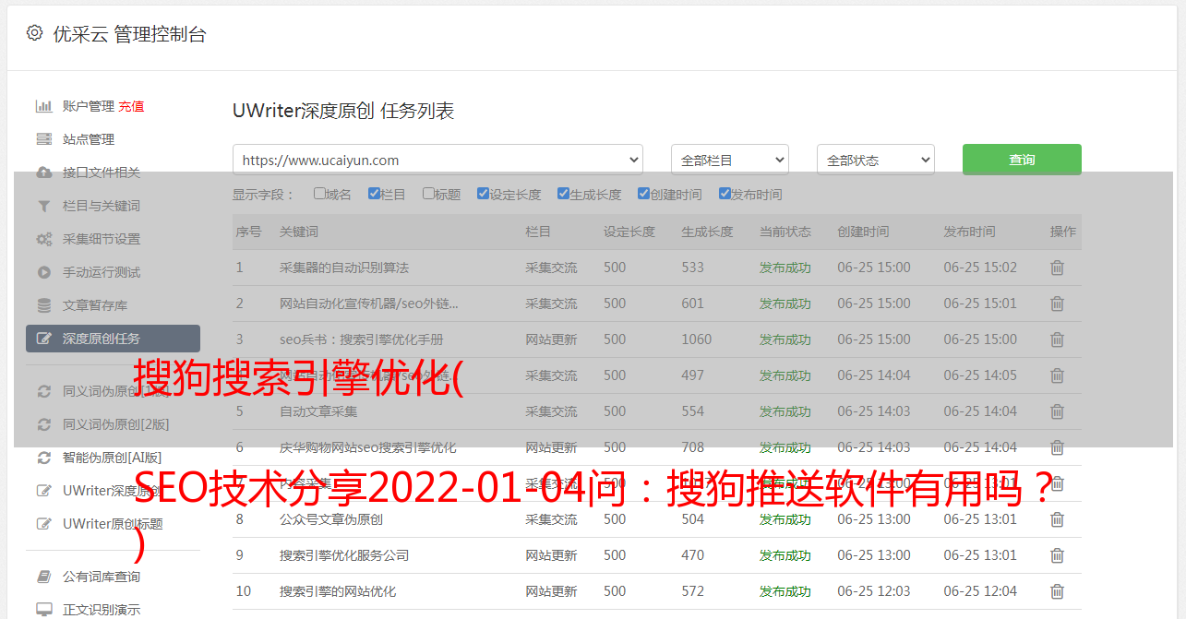Go to 智能伪原创[AI版] in the sidebar
This screenshot has width=1186, height=619.
(x=113, y=458)
